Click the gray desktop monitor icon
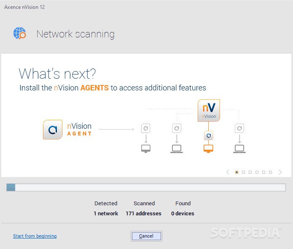The height and width of the screenshot is (249, 293). (146, 149)
